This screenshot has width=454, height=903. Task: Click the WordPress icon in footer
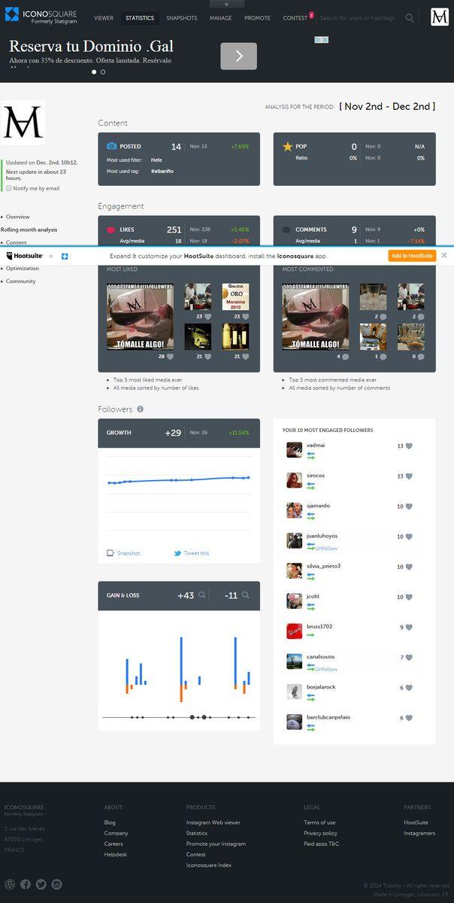[10, 884]
